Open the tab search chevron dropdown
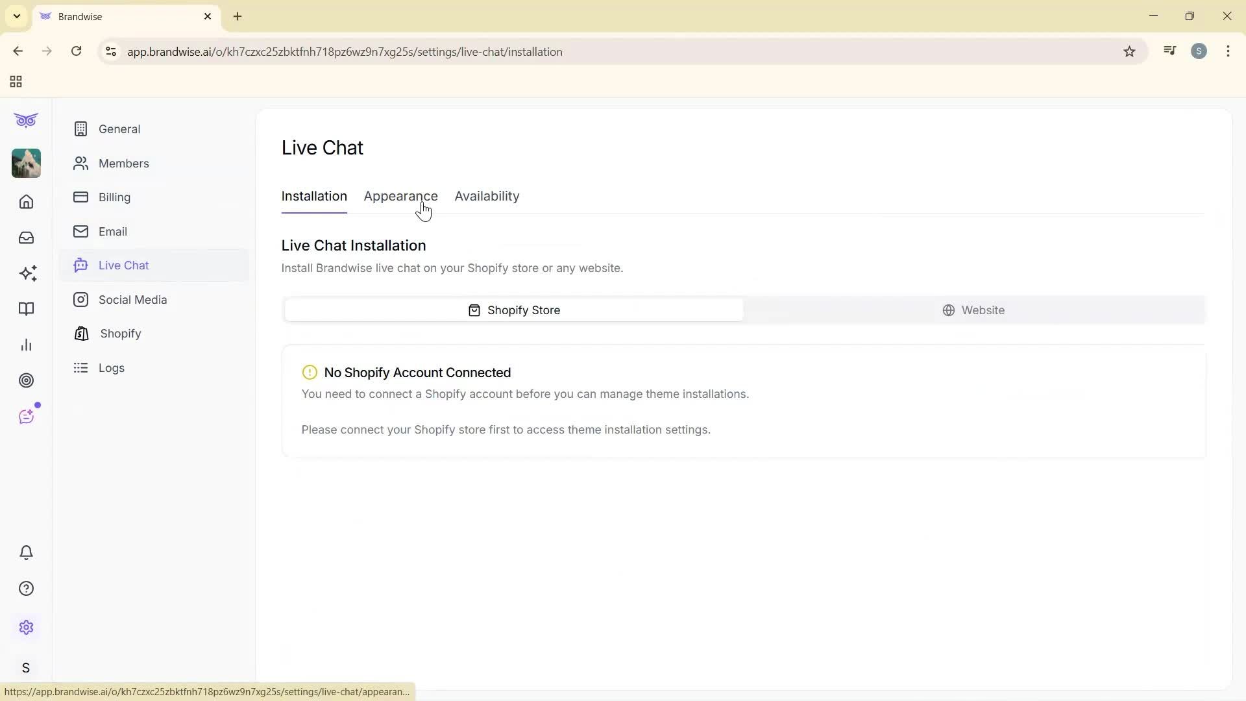The height and width of the screenshot is (701, 1246). point(16,16)
